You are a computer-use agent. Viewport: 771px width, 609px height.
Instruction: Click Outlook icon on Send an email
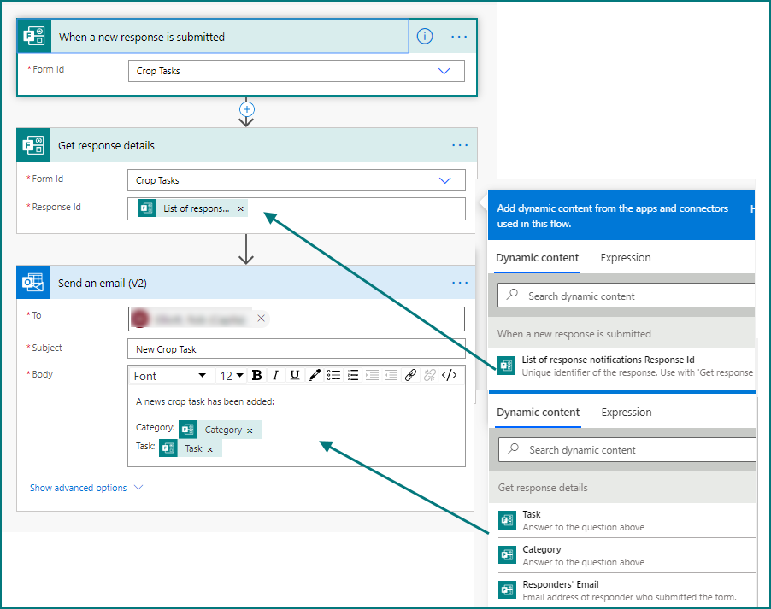(33, 283)
